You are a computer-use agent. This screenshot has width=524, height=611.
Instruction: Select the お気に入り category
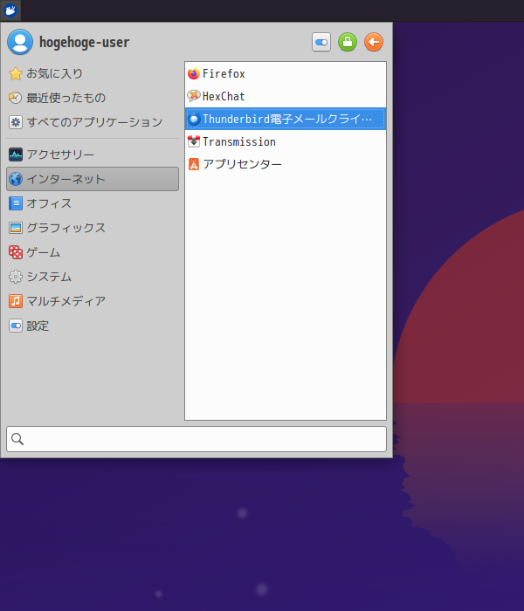click(x=93, y=73)
